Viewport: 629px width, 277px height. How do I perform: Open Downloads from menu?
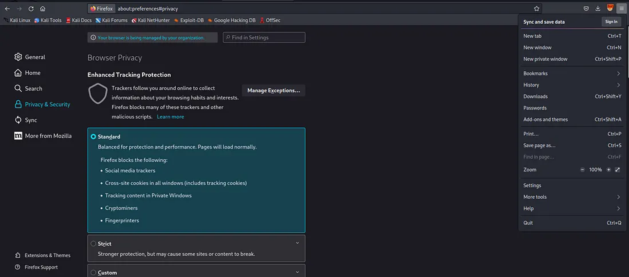[x=572, y=96]
